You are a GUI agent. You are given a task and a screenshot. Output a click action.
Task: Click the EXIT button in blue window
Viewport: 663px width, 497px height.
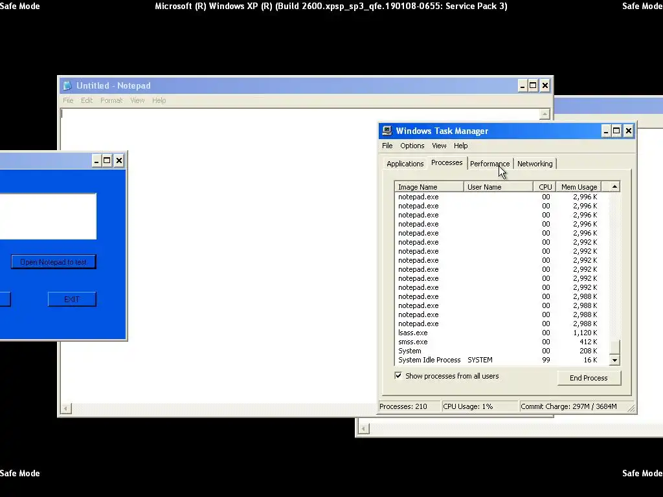(72, 299)
